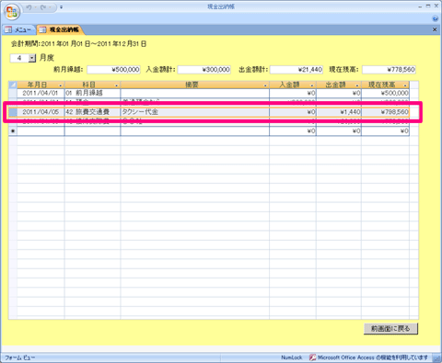Image resolution: width=442 pixels, height=363 pixels.
Task: Click the month value field showing 4
Action: pos(19,58)
